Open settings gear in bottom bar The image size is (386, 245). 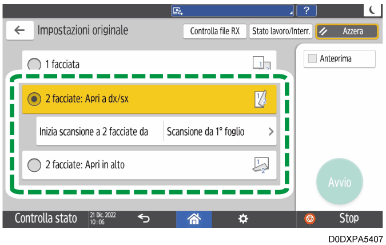tap(243, 218)
